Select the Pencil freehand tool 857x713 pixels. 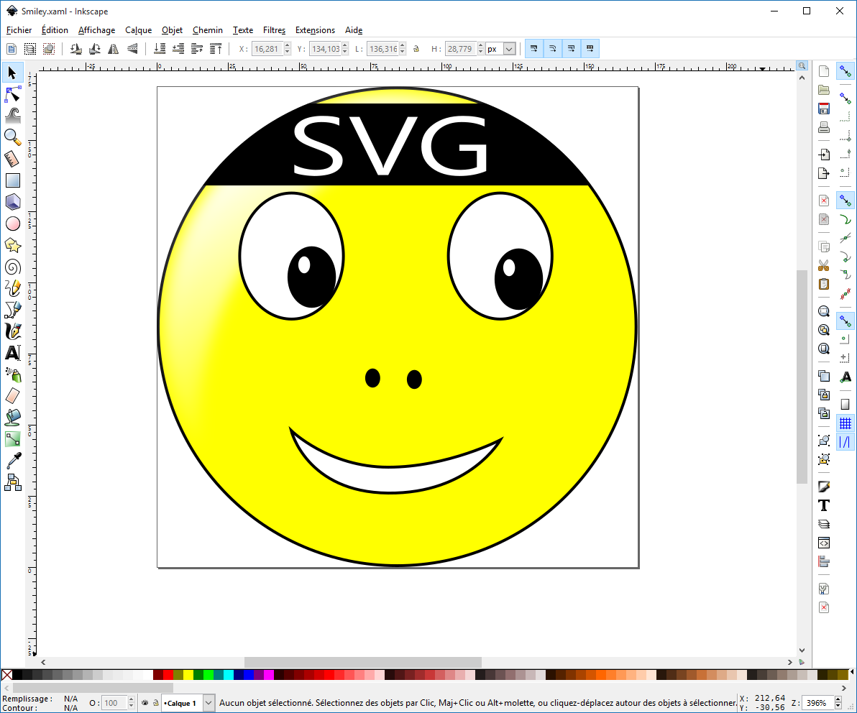tap(12, 288)
